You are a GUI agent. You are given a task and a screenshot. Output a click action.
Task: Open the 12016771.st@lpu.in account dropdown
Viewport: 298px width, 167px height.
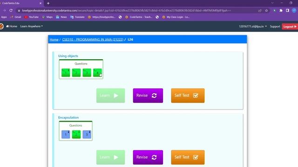[253, 26]
